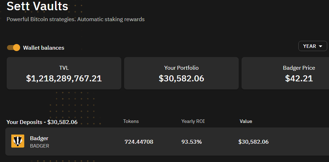Screen dimensions: 329x162
Task: Select the TVL summary card
Action: (64, 73)
